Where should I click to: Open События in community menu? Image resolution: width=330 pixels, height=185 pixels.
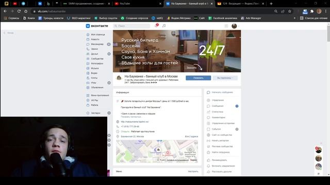[x=214, y=129]
